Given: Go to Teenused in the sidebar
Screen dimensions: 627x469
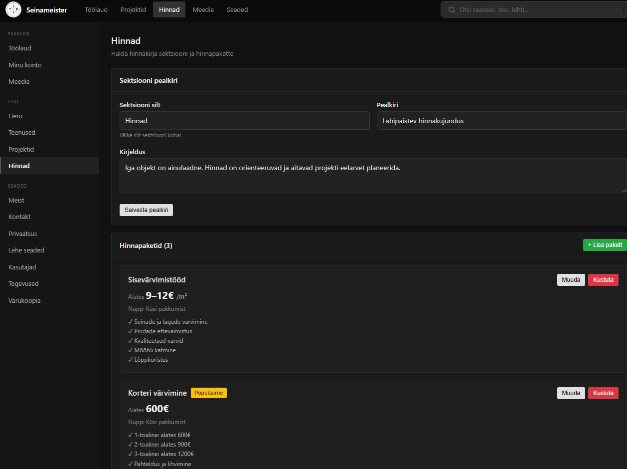Looking at the screenshot, I should 22,132.
